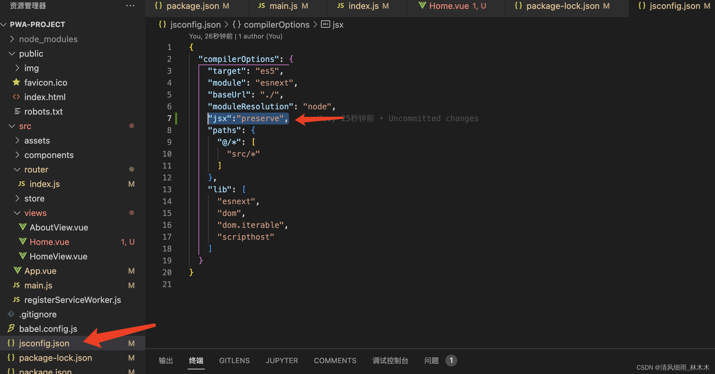715x374 pixels.
Task: Expand the components folder
Action: (17, 155)
